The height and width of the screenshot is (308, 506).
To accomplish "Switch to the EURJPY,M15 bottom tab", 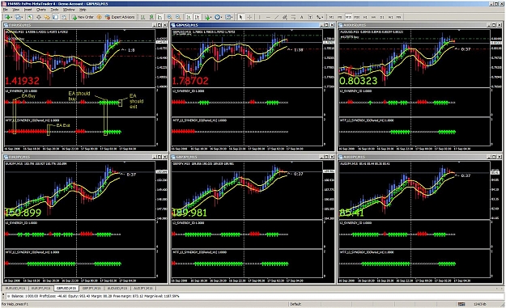I will click(x=41, y=288).
